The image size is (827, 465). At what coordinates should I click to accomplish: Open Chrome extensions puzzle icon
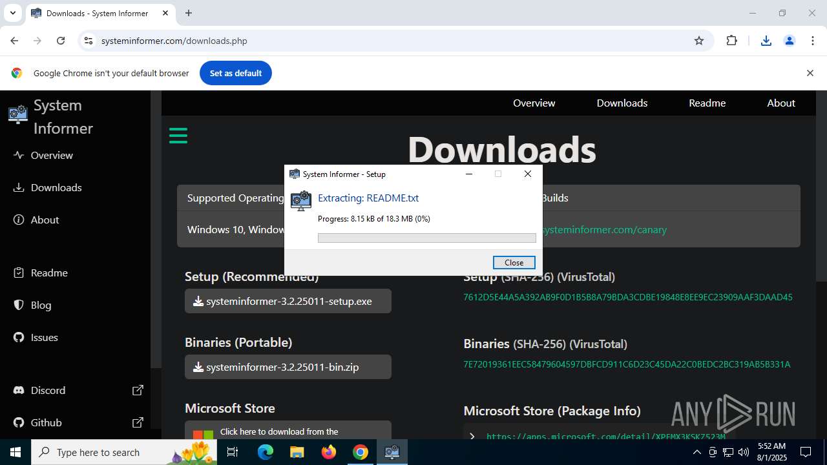[731, 41]
